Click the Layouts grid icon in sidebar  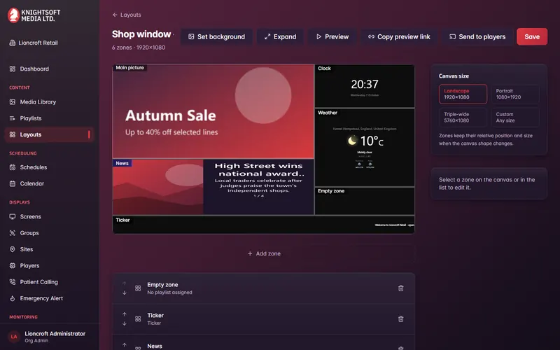(x=13, y=134)
